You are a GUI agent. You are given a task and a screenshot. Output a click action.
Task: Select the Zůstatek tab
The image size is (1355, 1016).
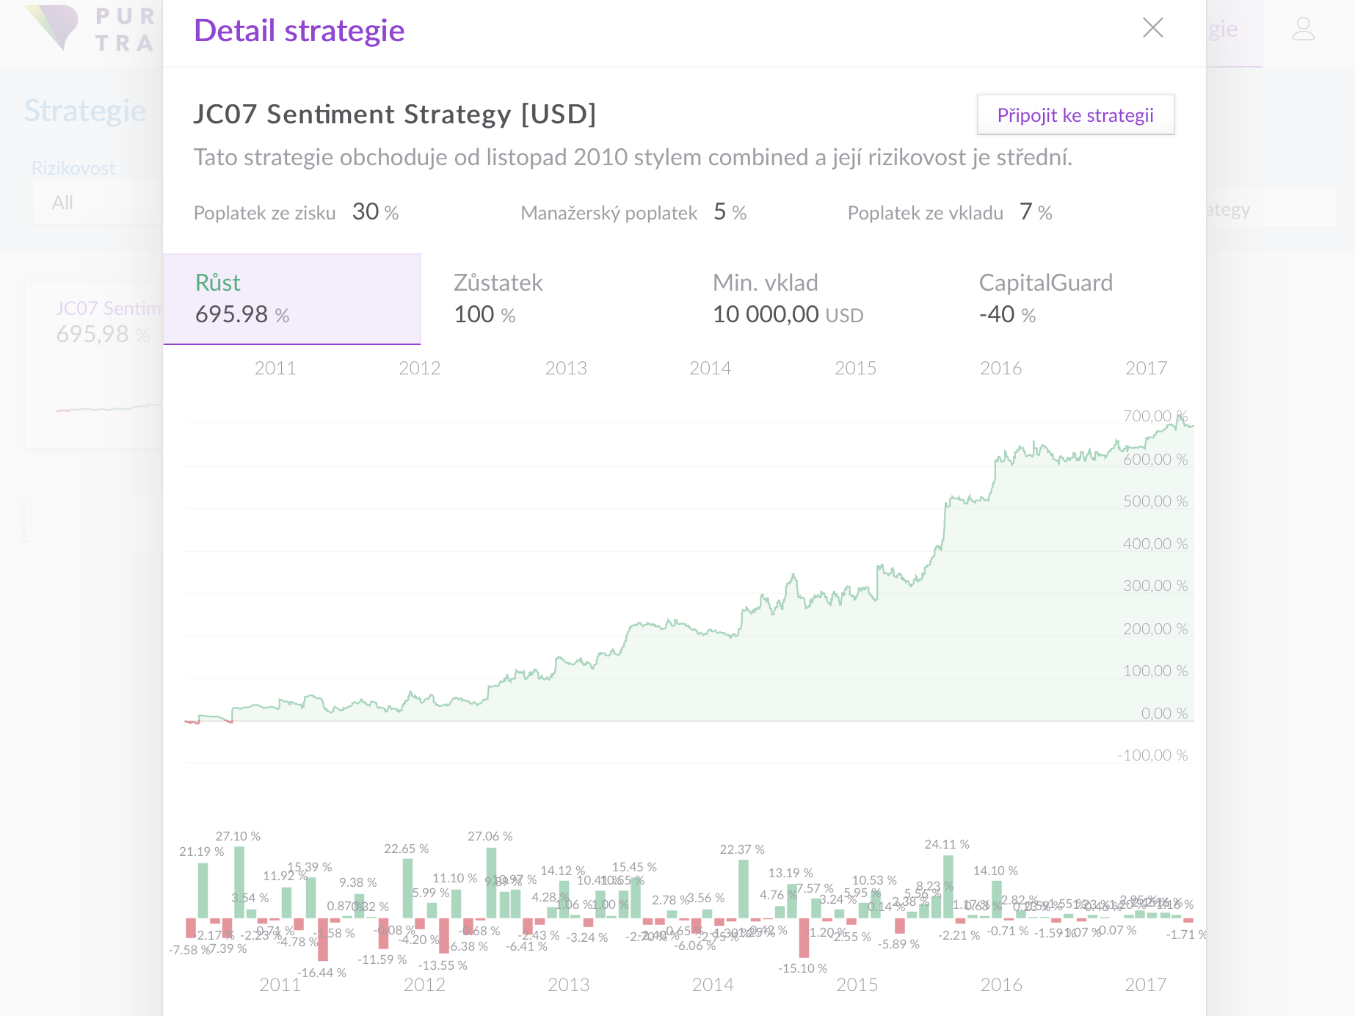coord(551,299)
